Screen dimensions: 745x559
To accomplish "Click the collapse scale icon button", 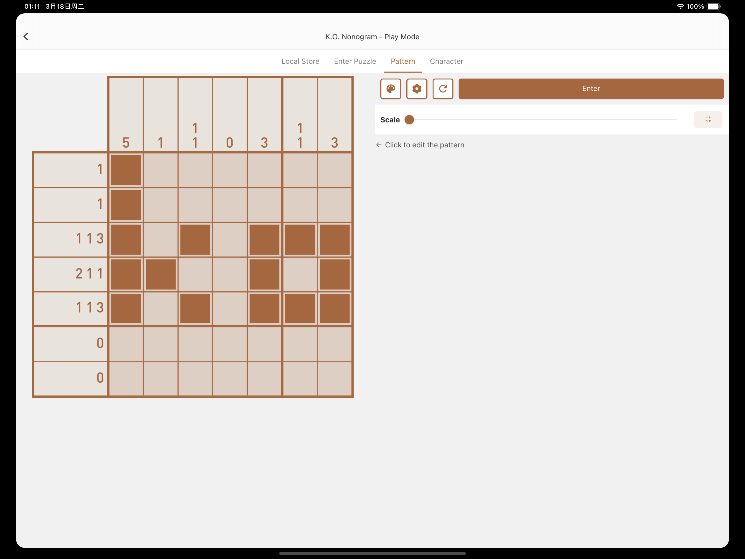I will (x=708, y=119).
